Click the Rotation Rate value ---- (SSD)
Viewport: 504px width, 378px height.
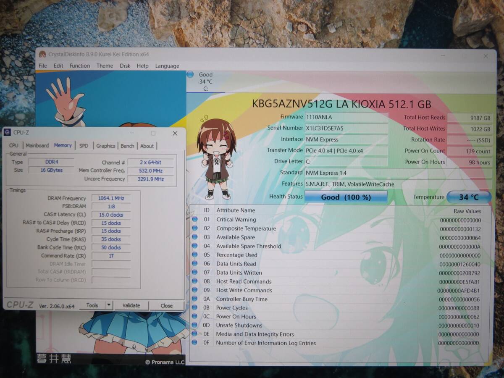[x=470, y=140]
